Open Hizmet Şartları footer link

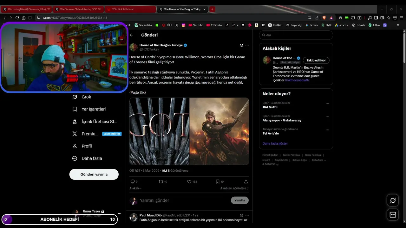(x=270, y=155)
